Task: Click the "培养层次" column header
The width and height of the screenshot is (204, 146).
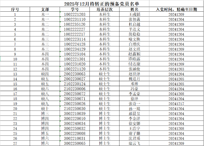Action: (x=104, y=9)
